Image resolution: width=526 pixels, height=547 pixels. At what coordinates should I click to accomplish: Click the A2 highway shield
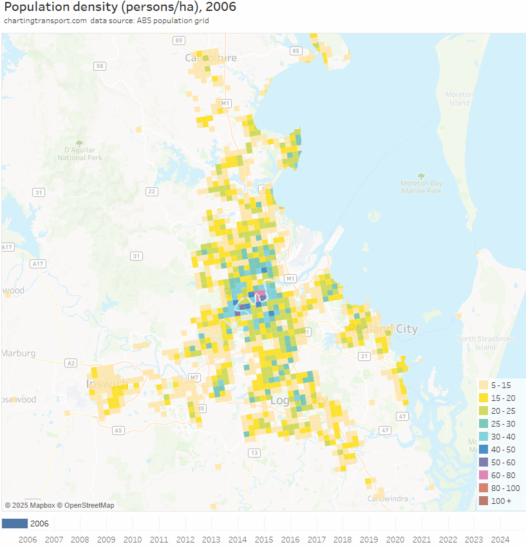tap(71, 363)
